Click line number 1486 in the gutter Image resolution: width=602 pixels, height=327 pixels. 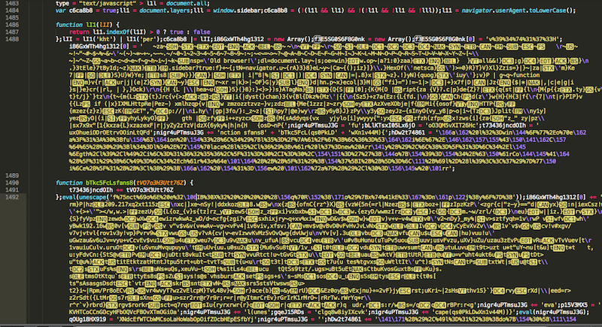pos(12,25)
